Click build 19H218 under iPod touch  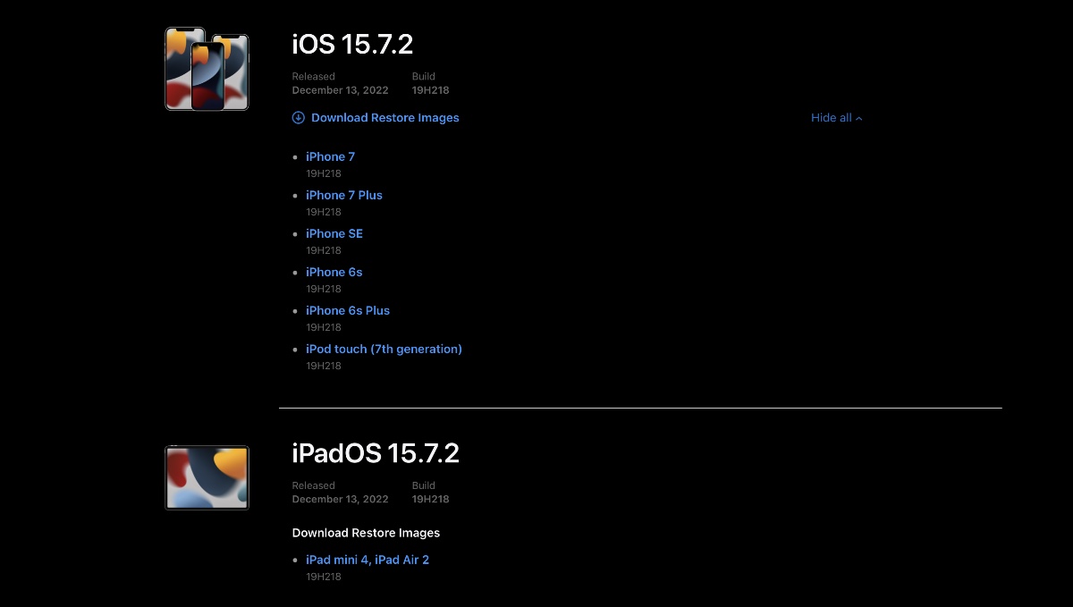pos(324,366)
